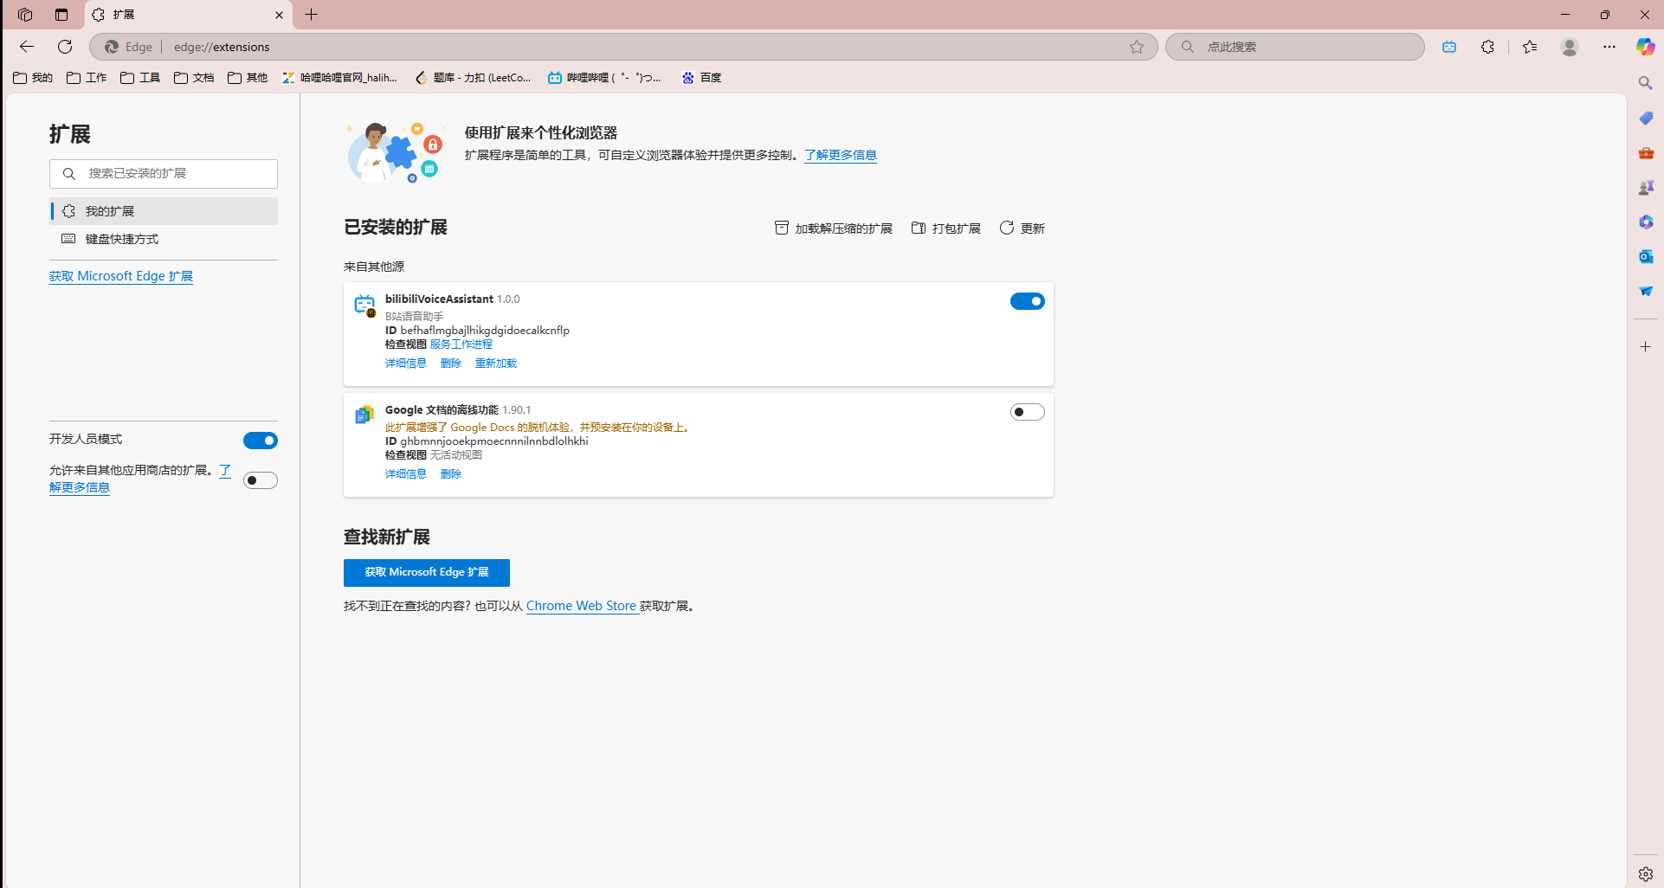Open the 我的 bookmarks folder
Image resolution: width=1664 pixels, height=888 pixels.
(33, 78)
